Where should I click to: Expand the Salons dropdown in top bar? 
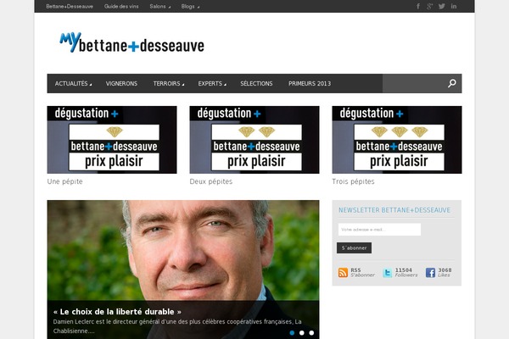click(x=159, y=6)
